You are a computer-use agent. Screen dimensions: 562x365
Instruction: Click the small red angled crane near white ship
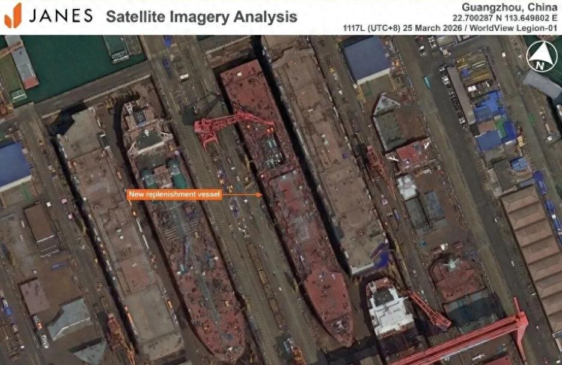(427, 309)
